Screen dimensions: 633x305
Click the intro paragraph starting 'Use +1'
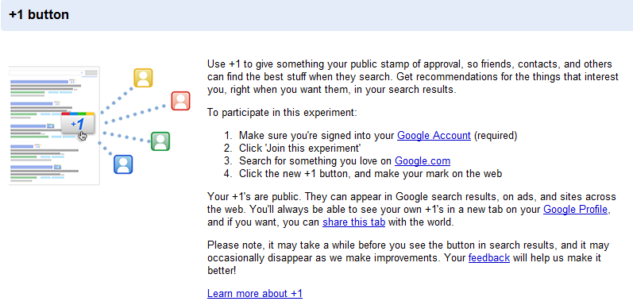click(412, 77)
